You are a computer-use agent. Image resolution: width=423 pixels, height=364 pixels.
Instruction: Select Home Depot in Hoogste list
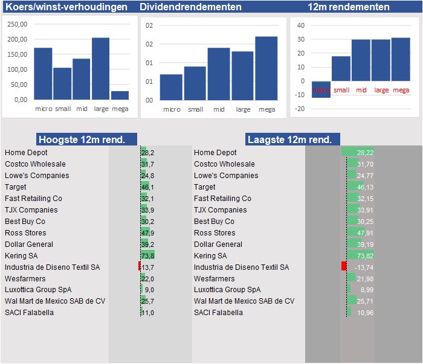click(x=26, y=153)
